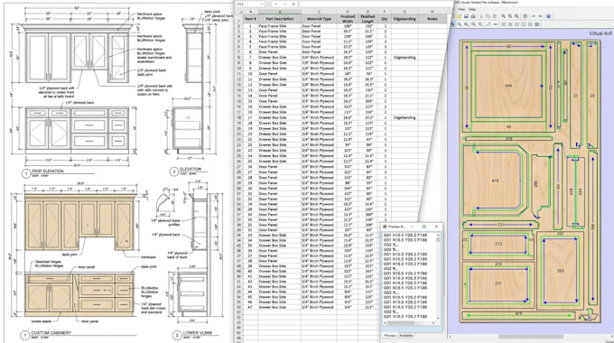Select nested panel labeled 415 on the sheet
614x343 pixels.
coord(495,181)
